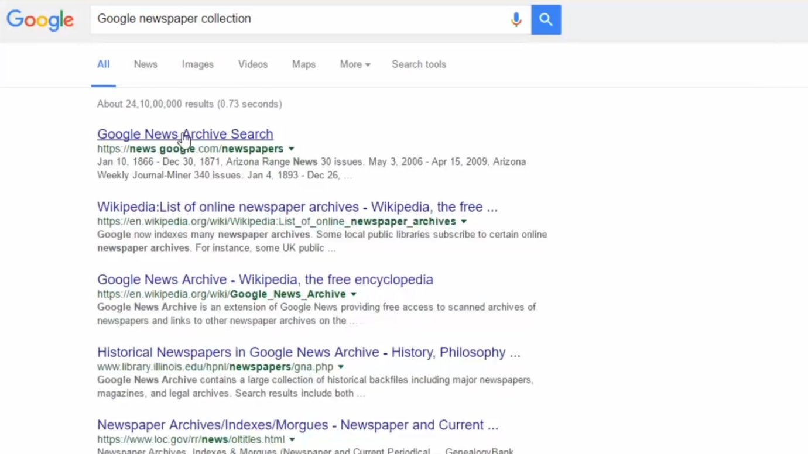Expand the More dropdown menu

coord(355,64)
